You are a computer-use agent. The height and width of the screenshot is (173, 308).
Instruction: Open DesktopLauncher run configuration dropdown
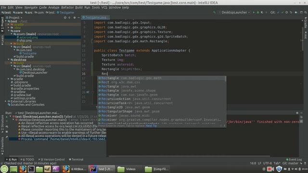(x=234, y=12)
